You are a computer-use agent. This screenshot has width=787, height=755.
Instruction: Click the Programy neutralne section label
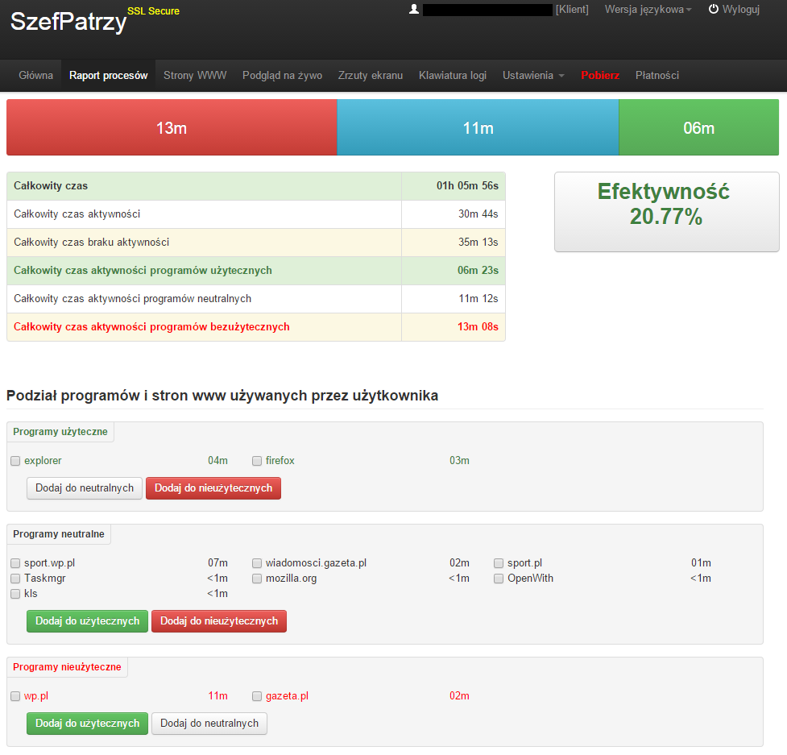coord(59,534)
